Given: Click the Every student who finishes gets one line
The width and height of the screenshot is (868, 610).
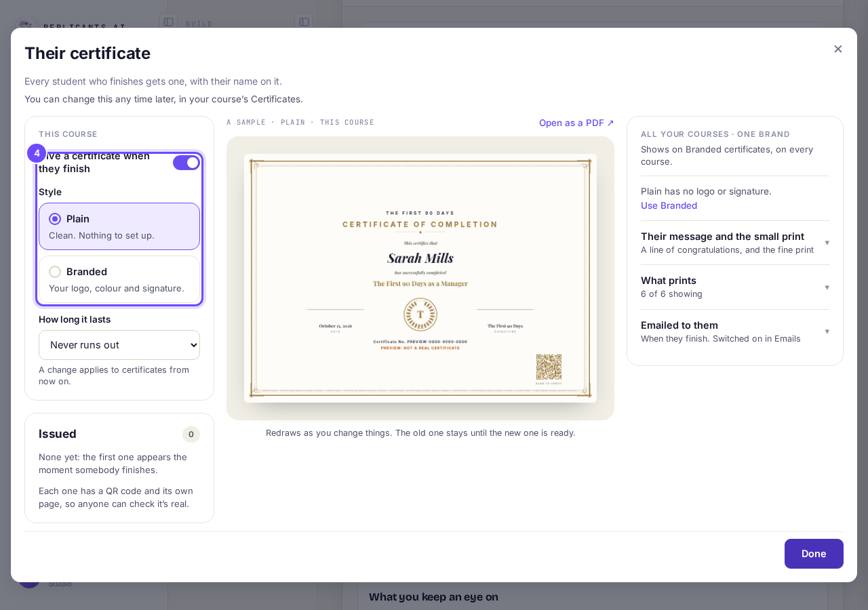Looking at the screenshot, I should pos(153,81).
